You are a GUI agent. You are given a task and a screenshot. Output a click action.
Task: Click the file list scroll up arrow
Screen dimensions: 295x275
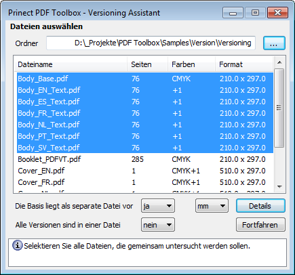[279, 62]
